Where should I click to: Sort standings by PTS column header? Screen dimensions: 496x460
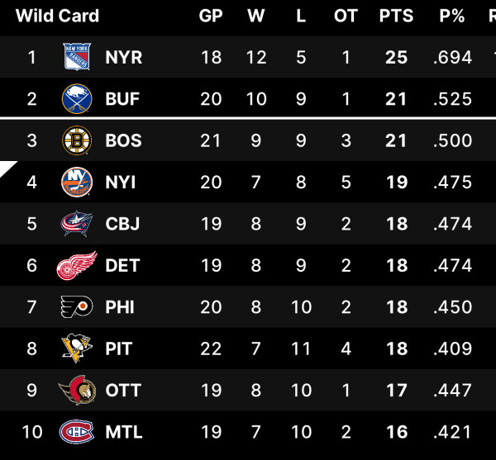tap(396, 16)
